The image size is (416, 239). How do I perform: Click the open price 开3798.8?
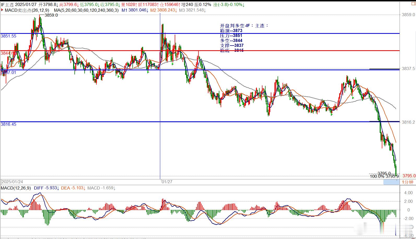click(x=48, y=5)
